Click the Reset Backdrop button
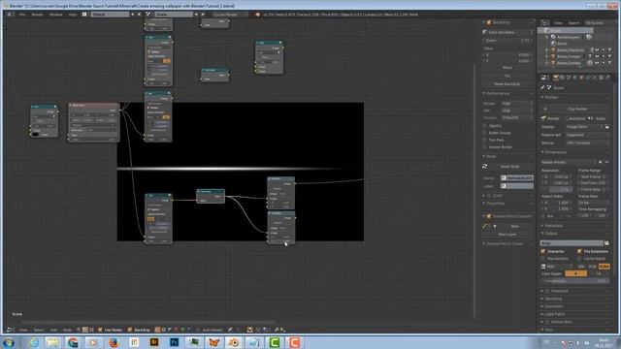Viewport: 621px width, 349px height. (507, 84)
